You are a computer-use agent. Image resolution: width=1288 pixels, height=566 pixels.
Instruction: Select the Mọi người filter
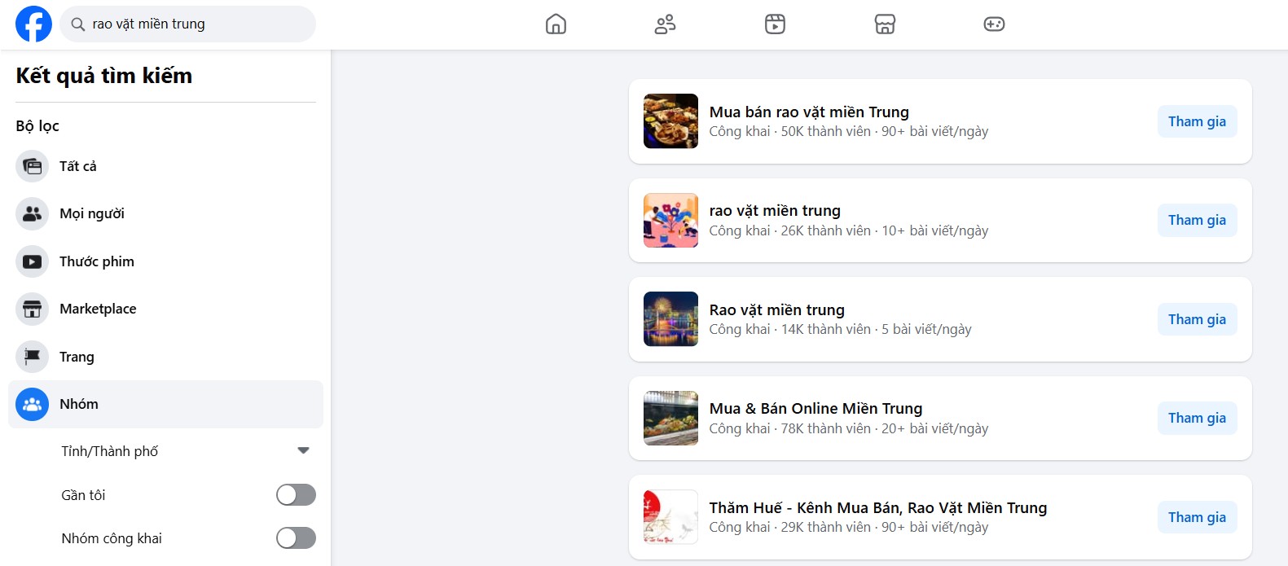tap(91, 213)
